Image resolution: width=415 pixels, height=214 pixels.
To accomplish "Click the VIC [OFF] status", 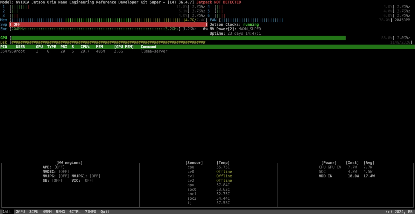I will pos(88,181).
